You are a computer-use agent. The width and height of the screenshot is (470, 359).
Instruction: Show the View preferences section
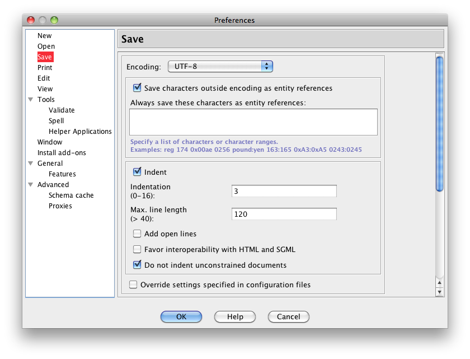tap(45, 89)
